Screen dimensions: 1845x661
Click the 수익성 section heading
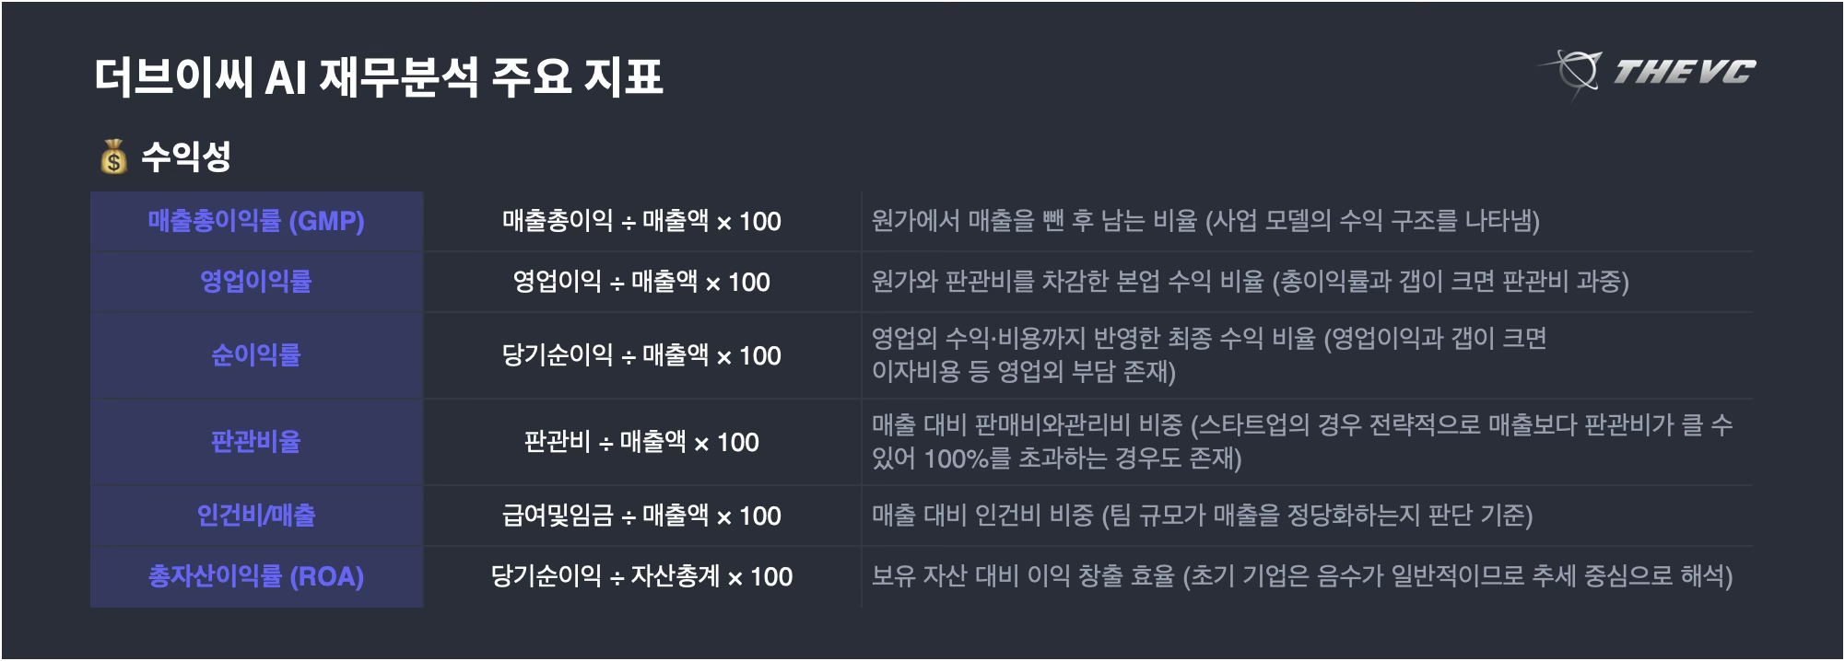(x=185, y=157)
